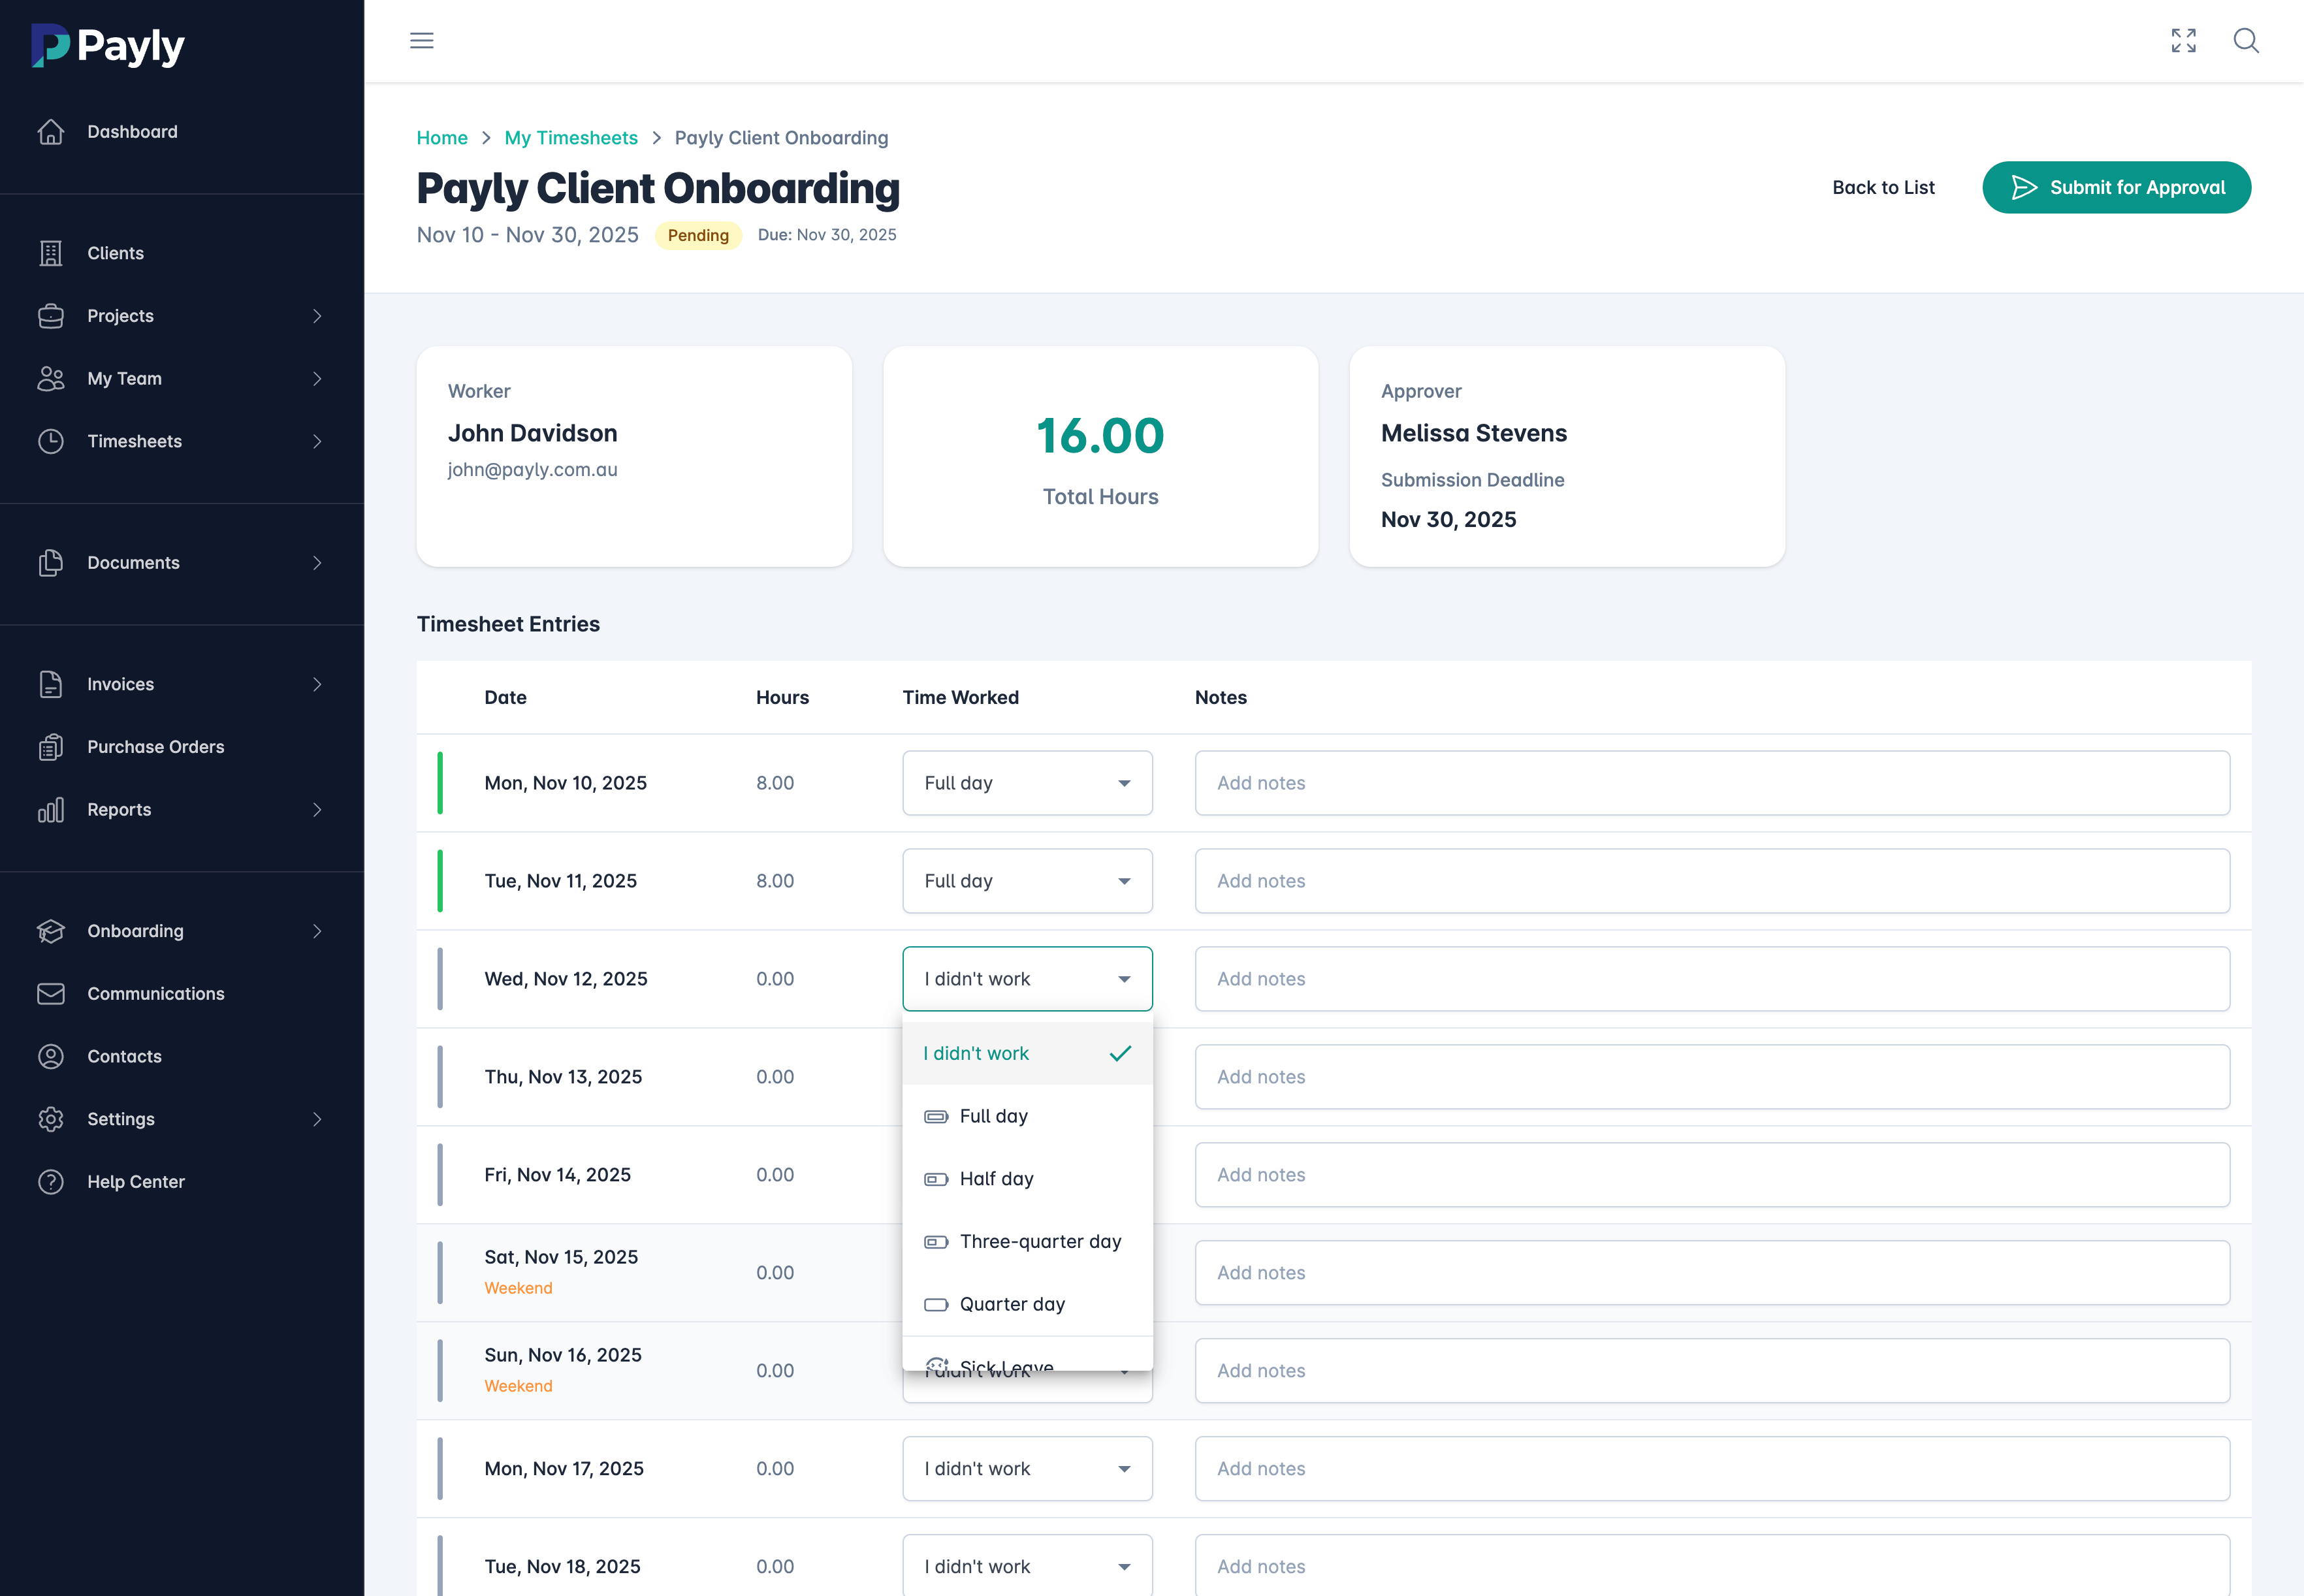Open Time Worked dropdown for Mon, Nov 10
The image size is (2304, 1596).
tap(1027, 783)
